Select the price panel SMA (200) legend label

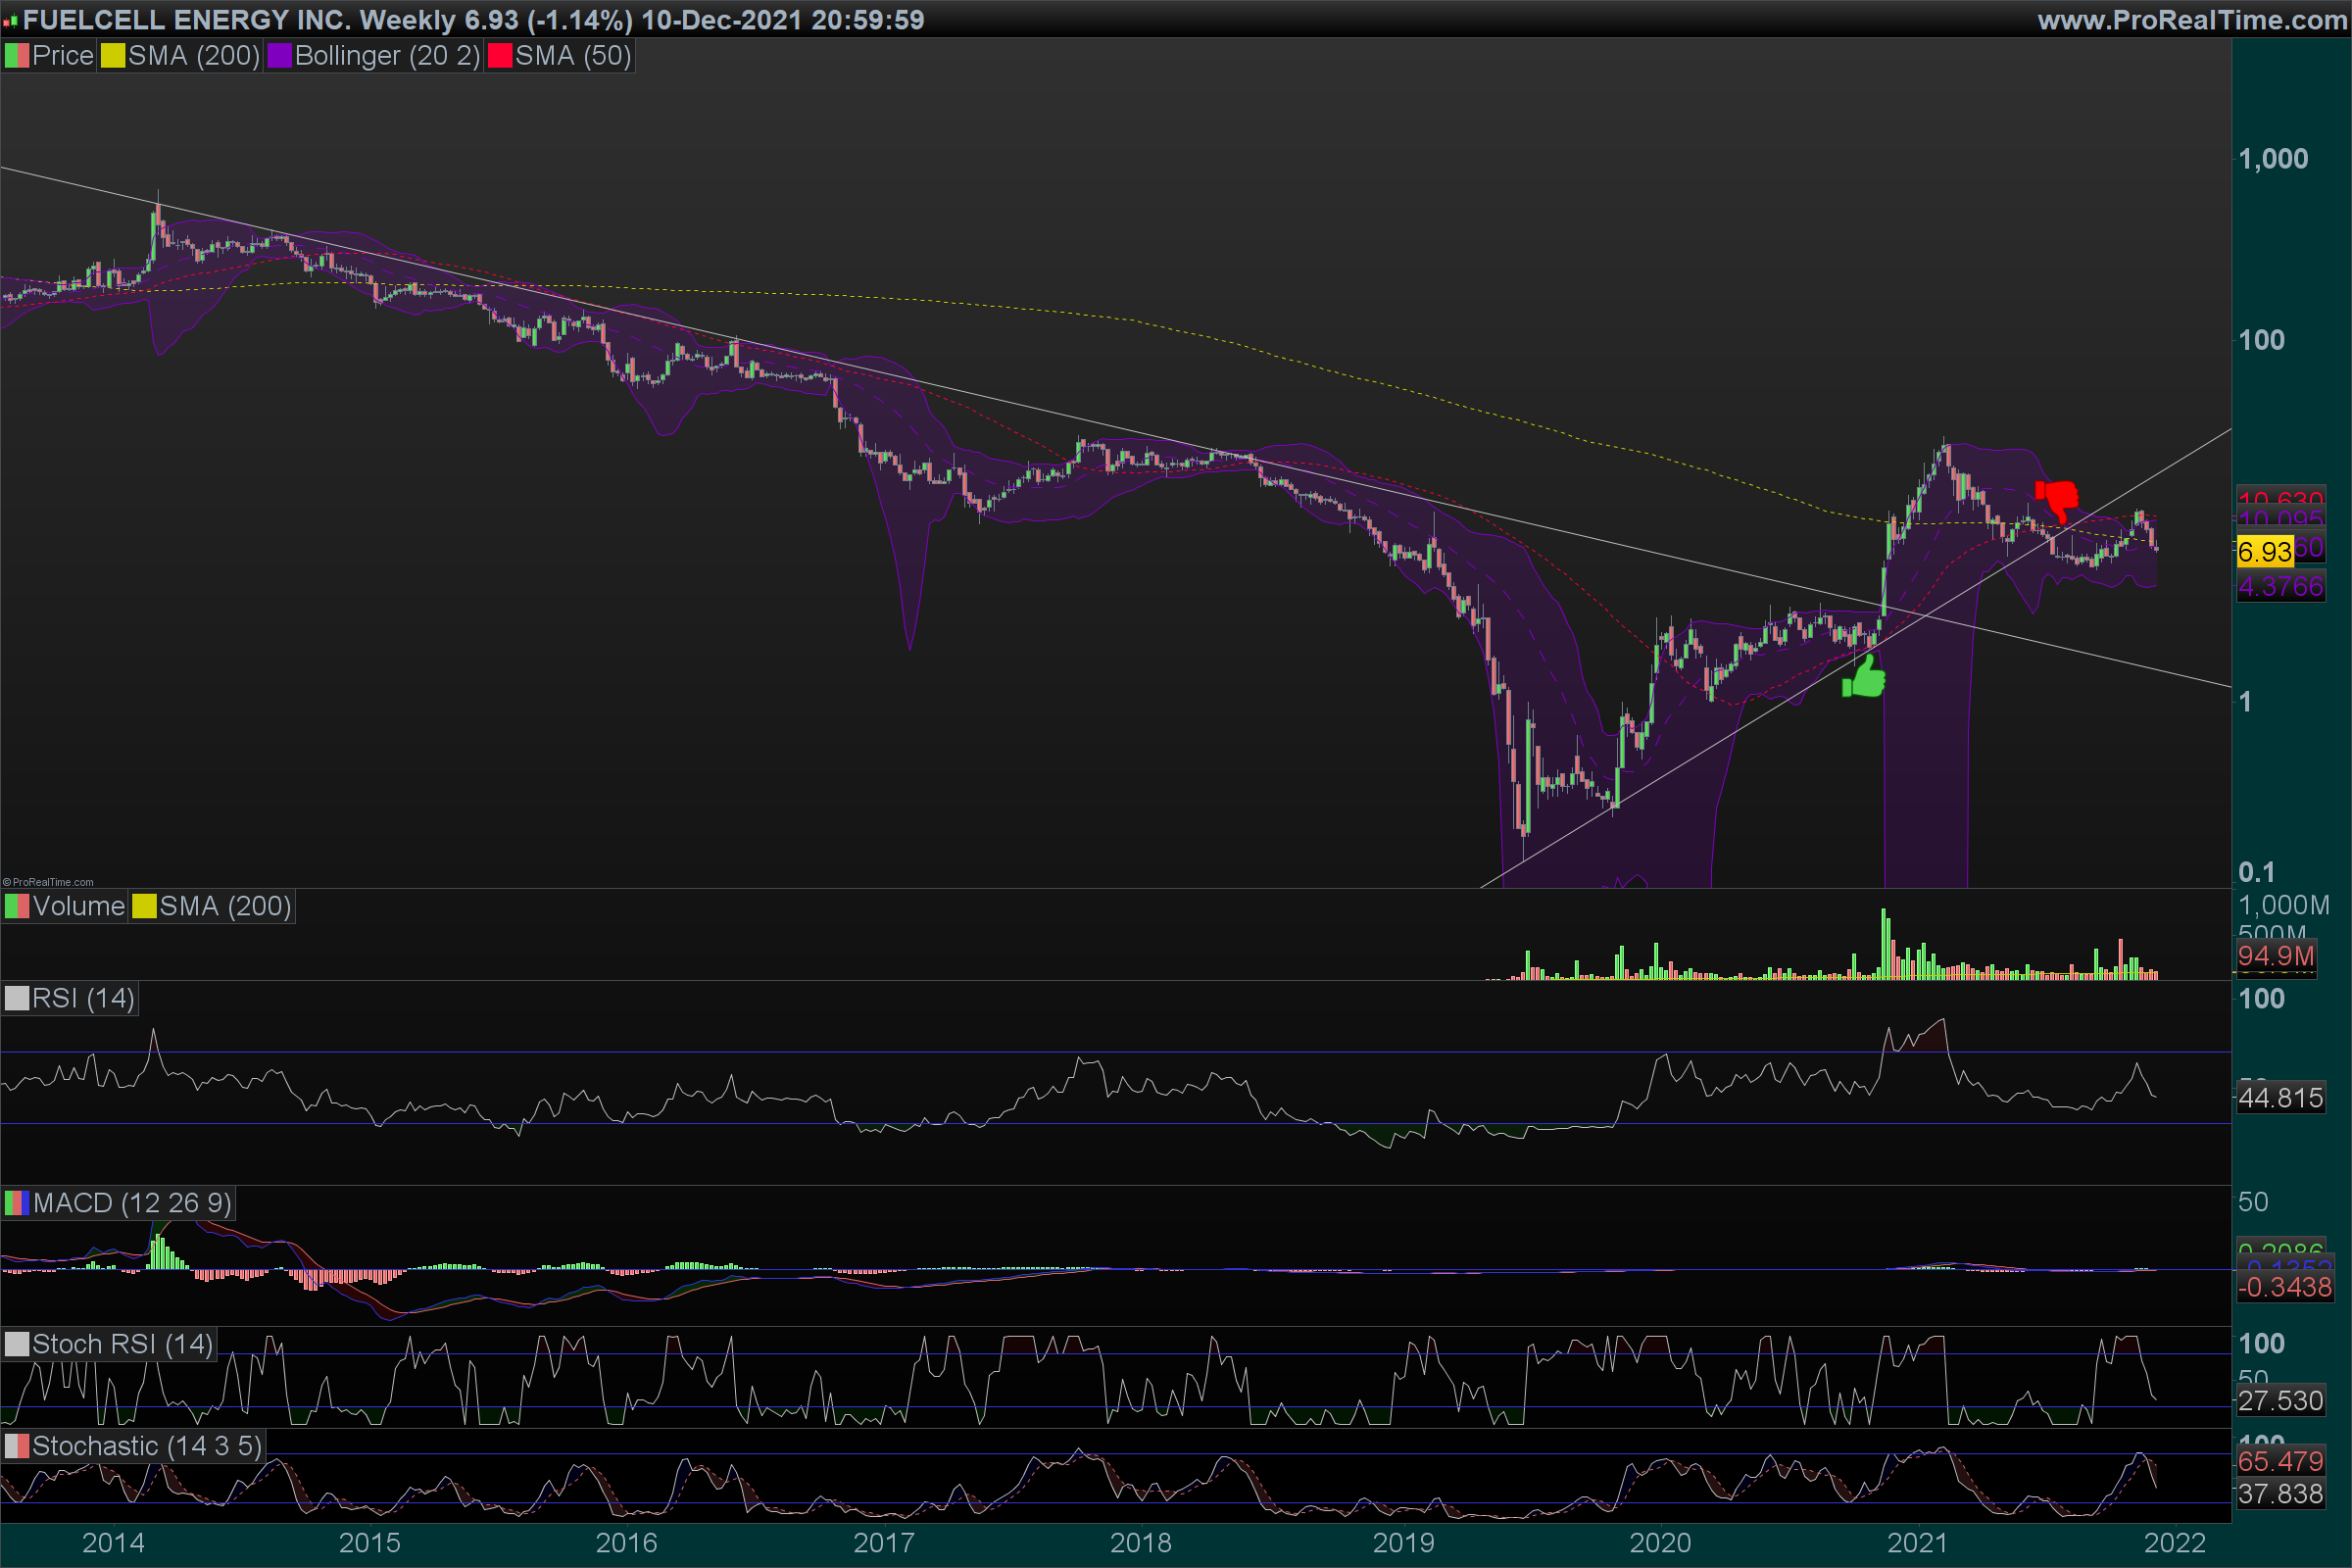193,56
